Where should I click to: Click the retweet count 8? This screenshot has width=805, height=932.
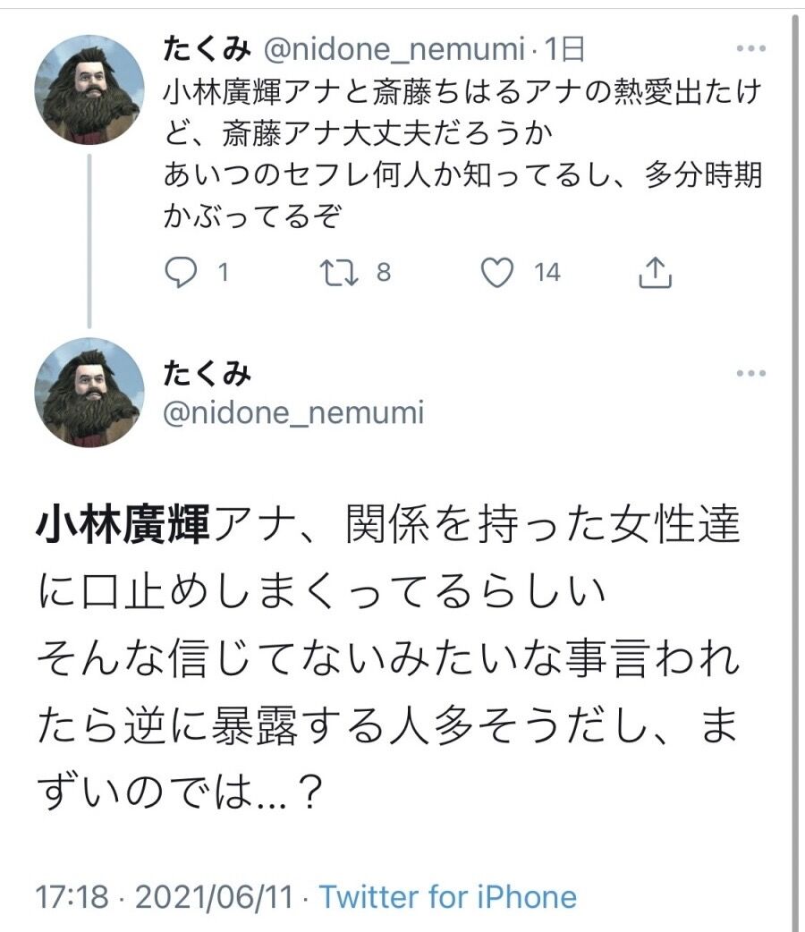[383, 273]
